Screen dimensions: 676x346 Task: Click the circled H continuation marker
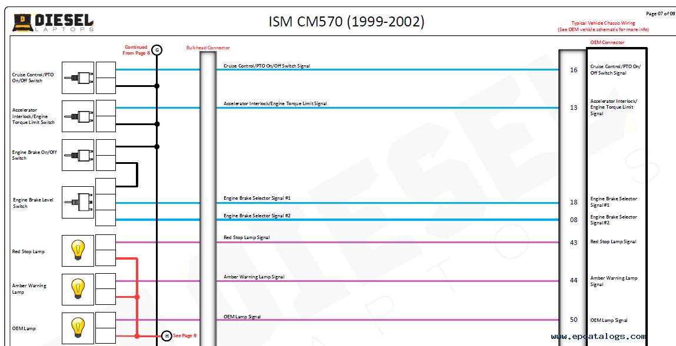click(x=166, y=335)
